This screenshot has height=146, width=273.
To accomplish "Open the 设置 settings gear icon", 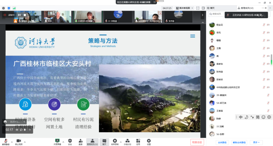I will pos(149,140).
